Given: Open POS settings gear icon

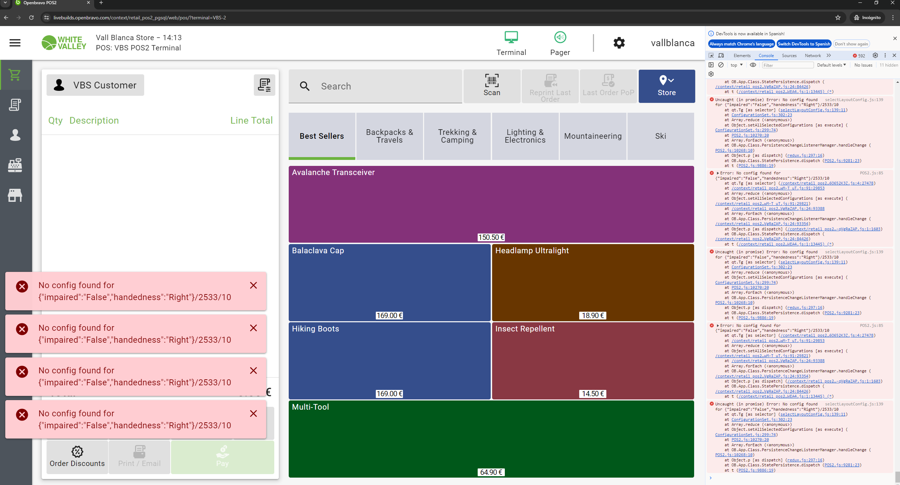Looking at the screenshot, I should [x=619, y=43].
